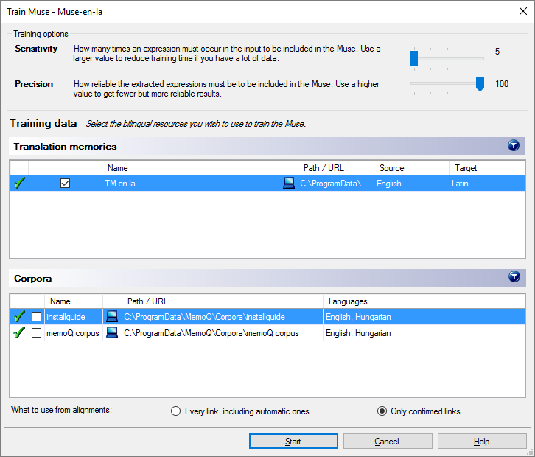
Task: Uncheck the TM-en-la translation memory checkbox
Action: click(x=65, y=184)
